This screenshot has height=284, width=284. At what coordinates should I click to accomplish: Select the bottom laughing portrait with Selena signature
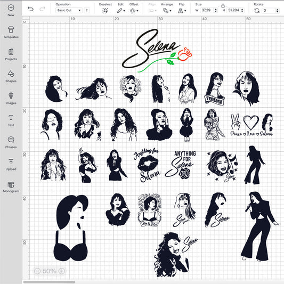(175, 255)
